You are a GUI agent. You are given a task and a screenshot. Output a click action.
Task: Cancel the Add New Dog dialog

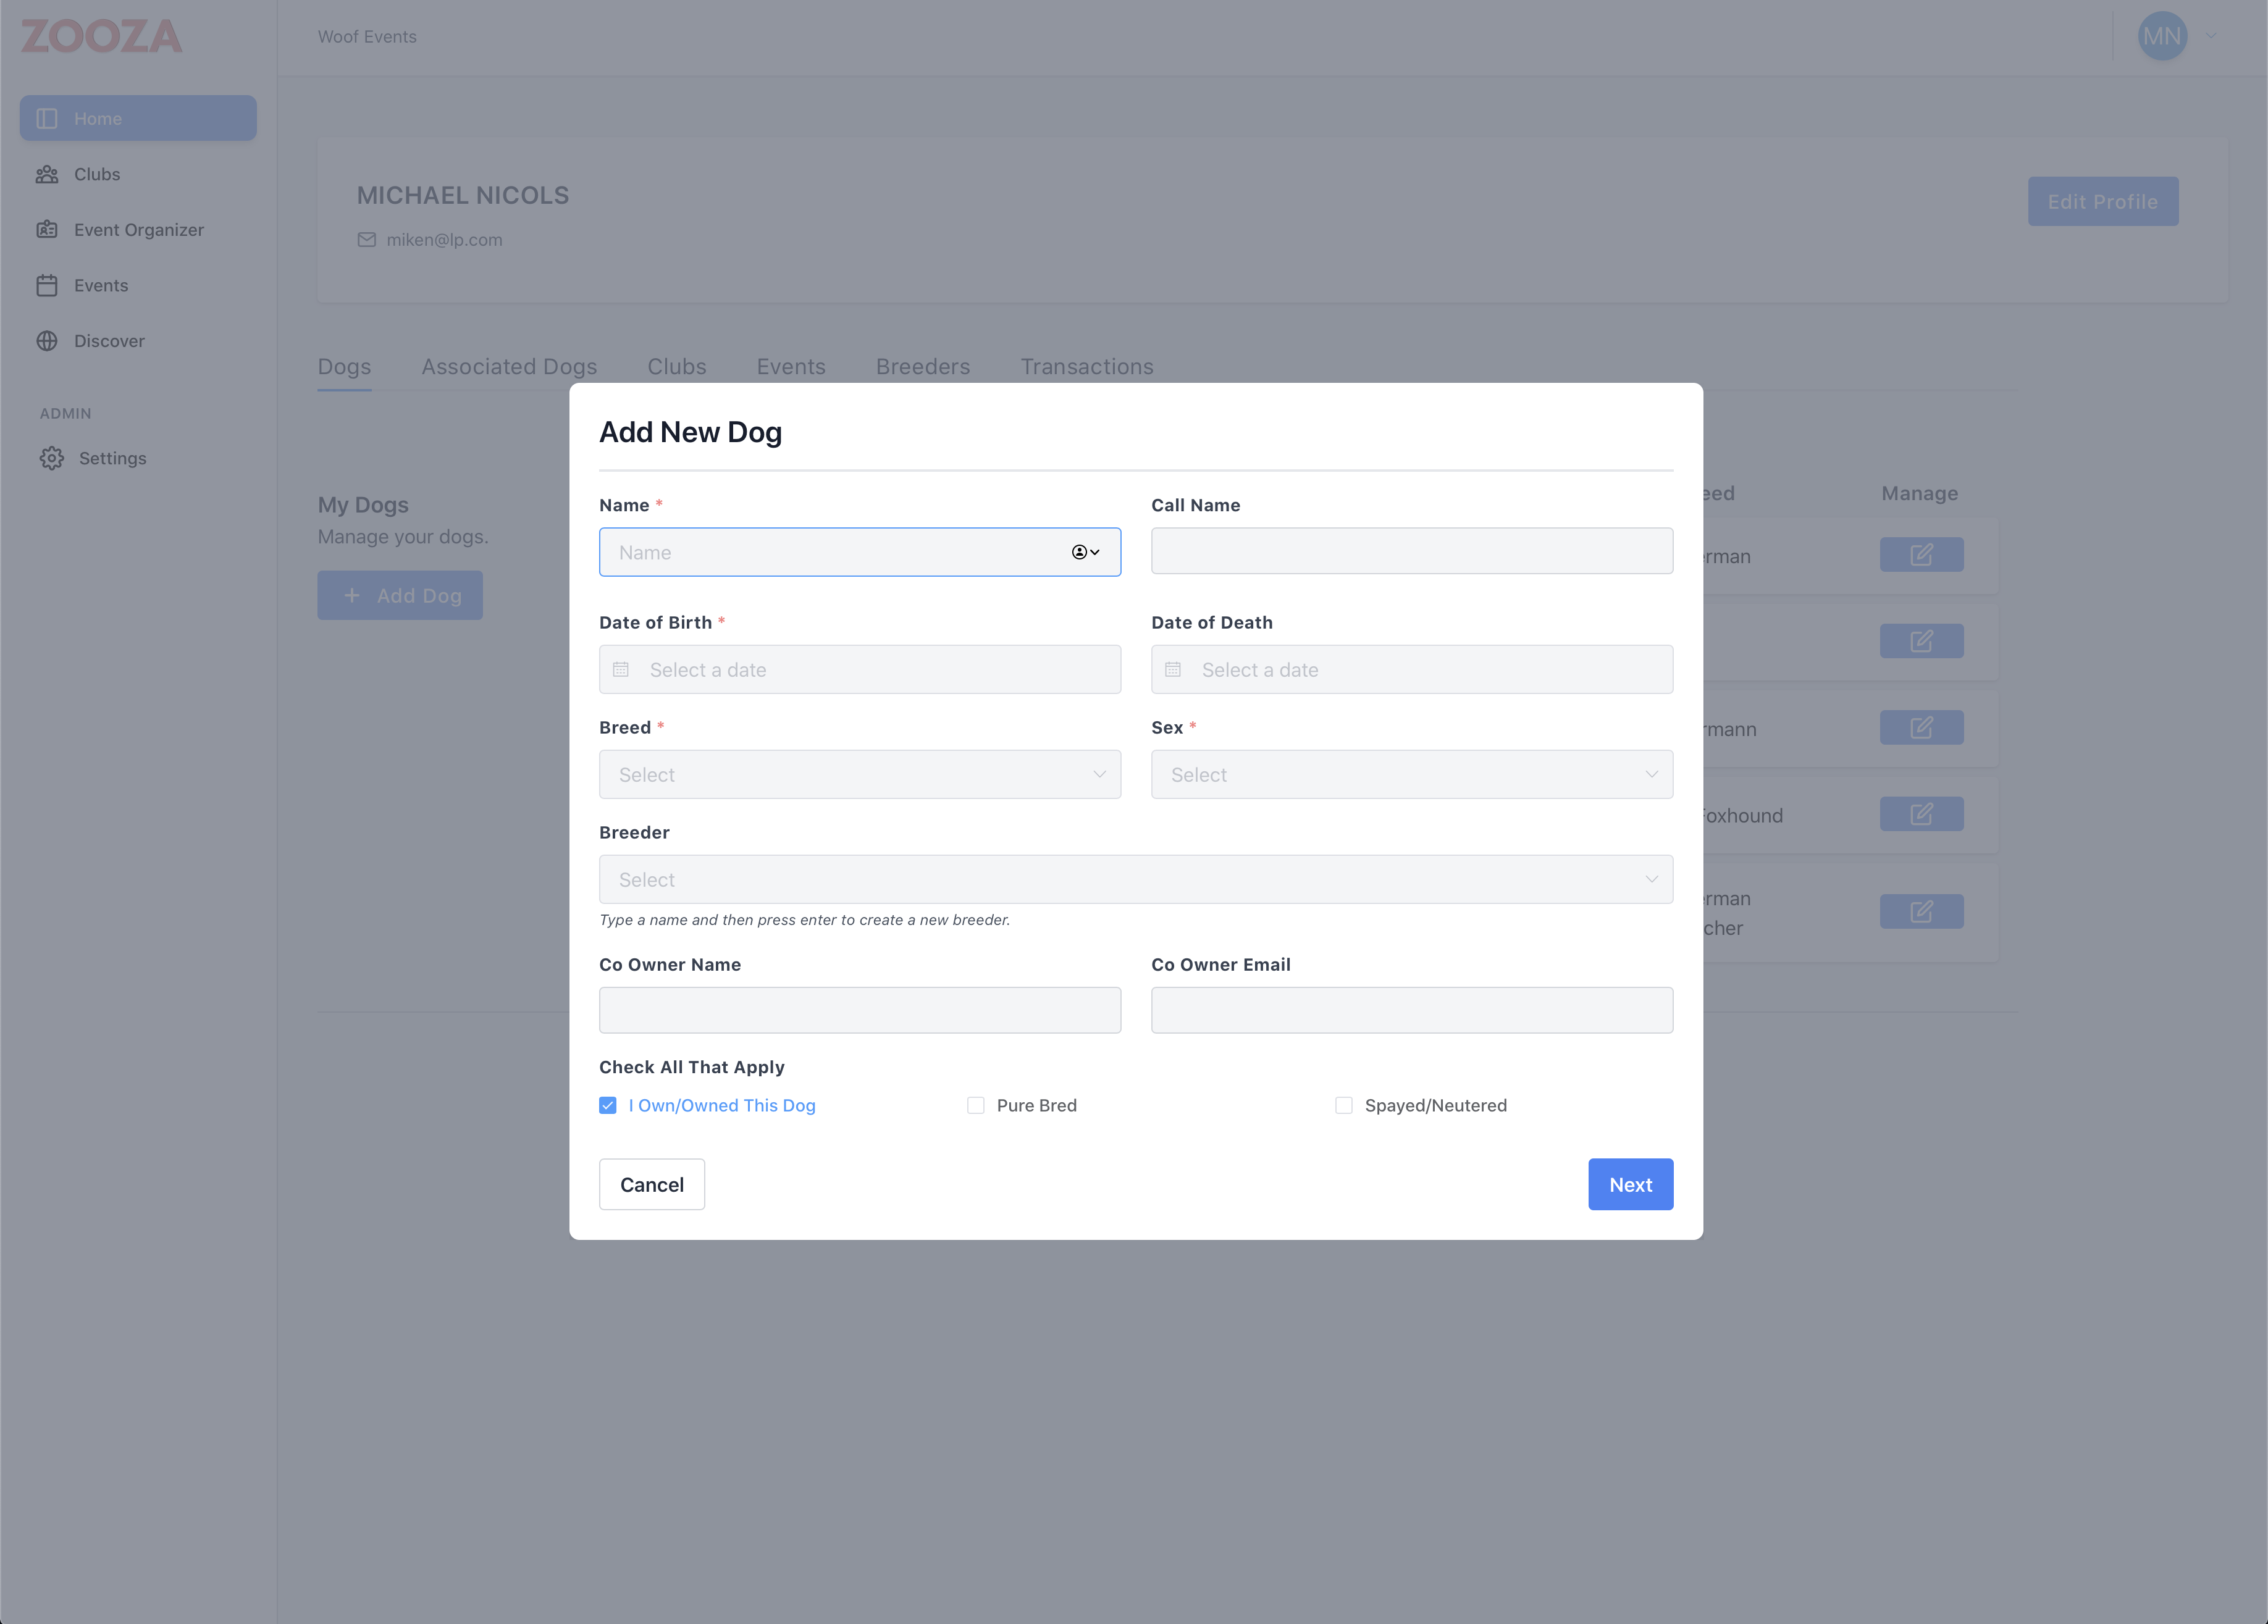651,1185
